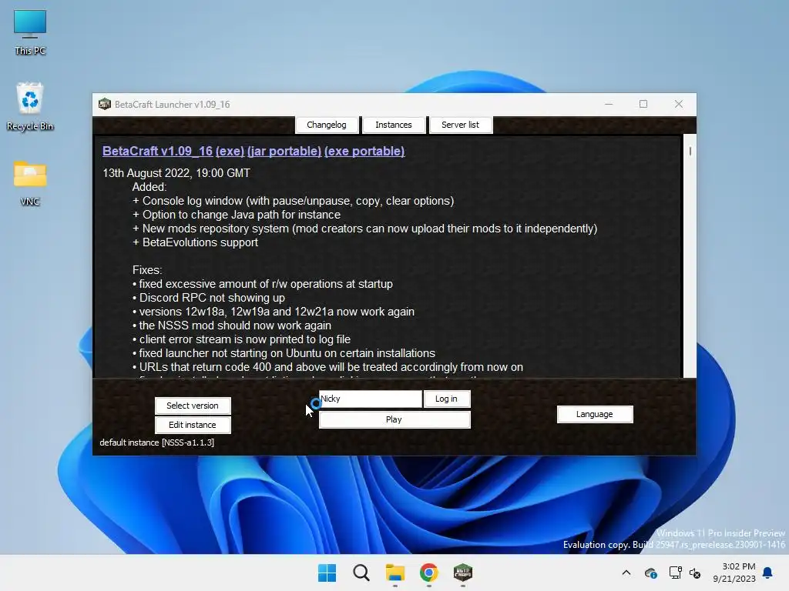Close the BetaCraft Launcher window

point(678,104)
